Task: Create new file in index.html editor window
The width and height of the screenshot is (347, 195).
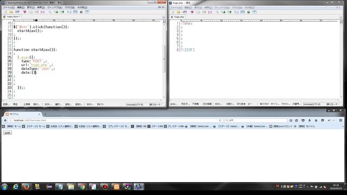Action: pos(5,12)
